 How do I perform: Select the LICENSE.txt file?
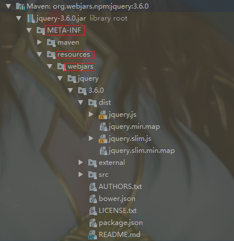coord(118,211)
